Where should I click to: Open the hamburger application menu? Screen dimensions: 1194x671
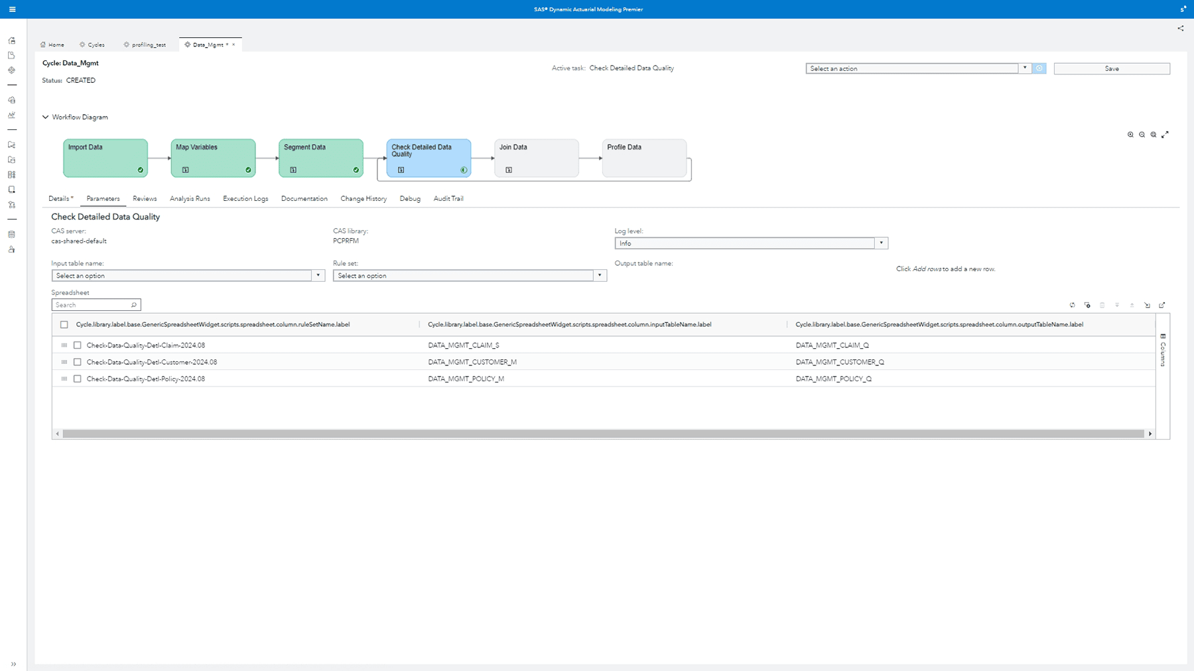(12, 9)
